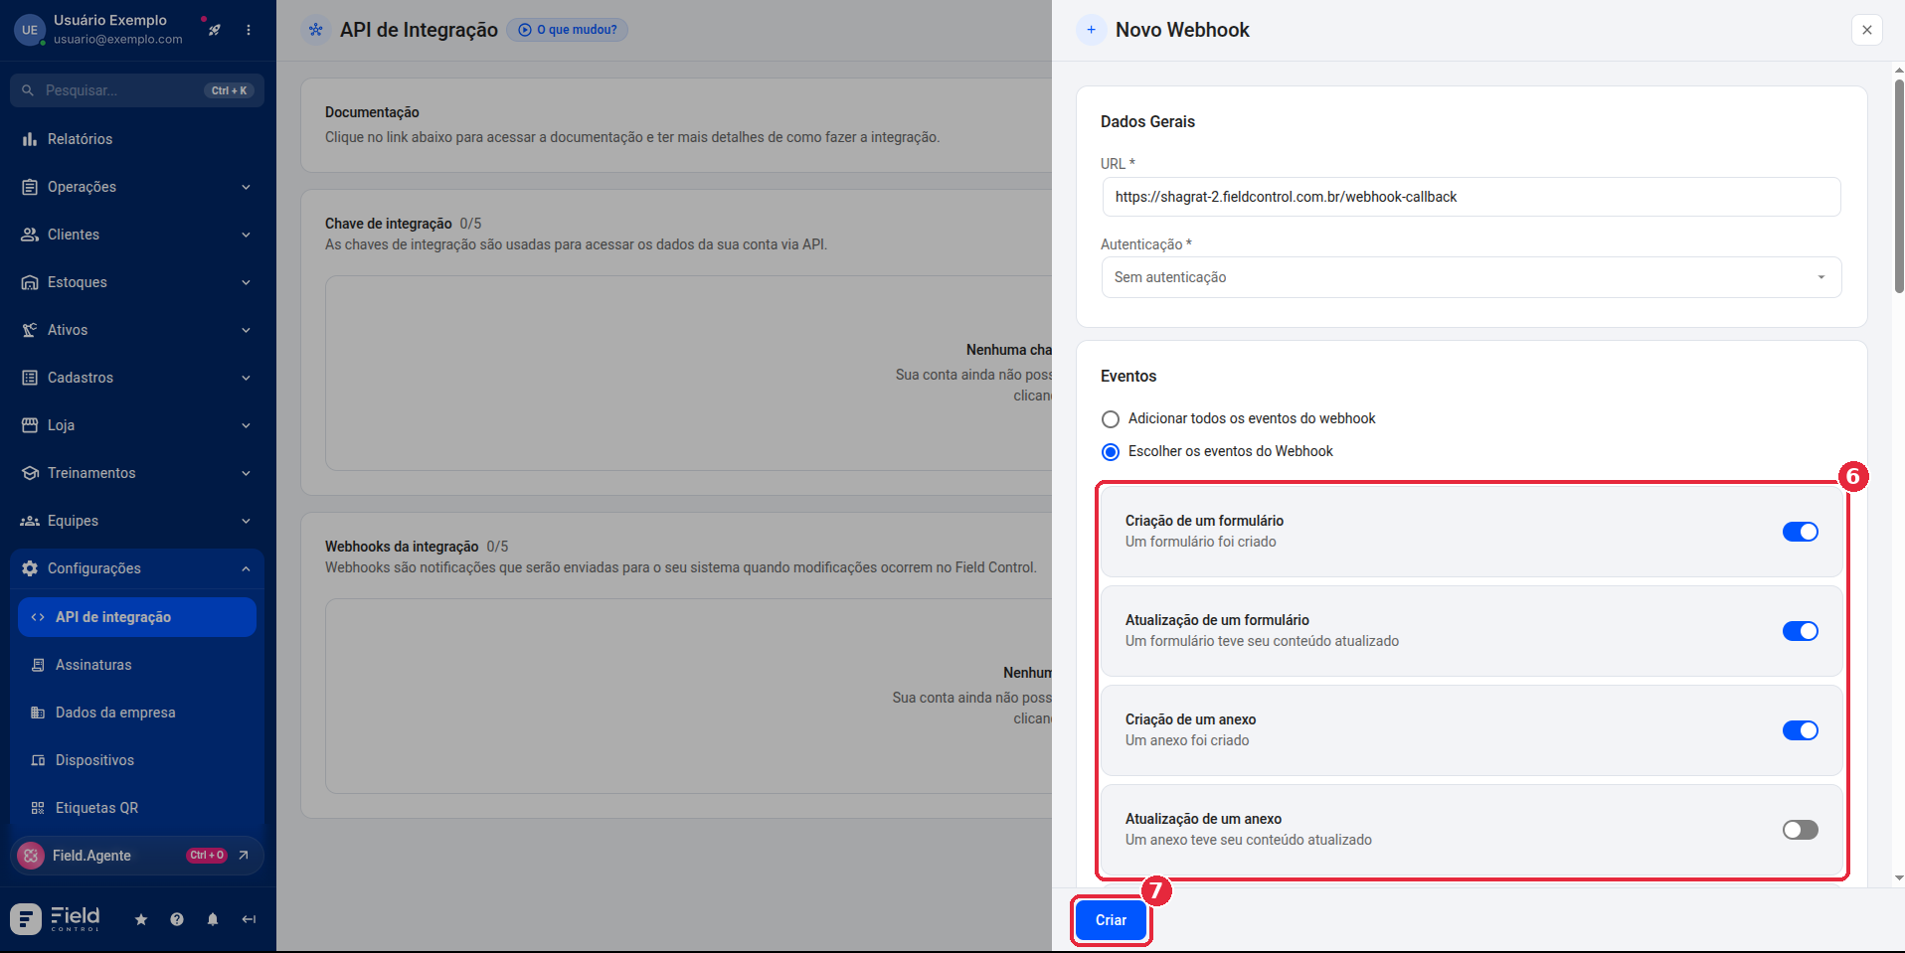Click the UE user avatar

pyautogui.click(x=30, y=30)
